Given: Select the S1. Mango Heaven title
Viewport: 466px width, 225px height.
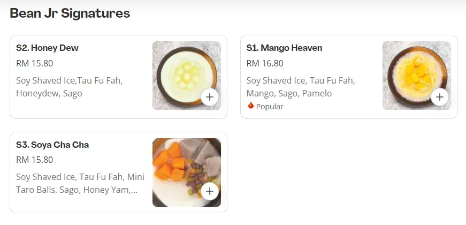Looking at the screenshot, I should (284, 48).
